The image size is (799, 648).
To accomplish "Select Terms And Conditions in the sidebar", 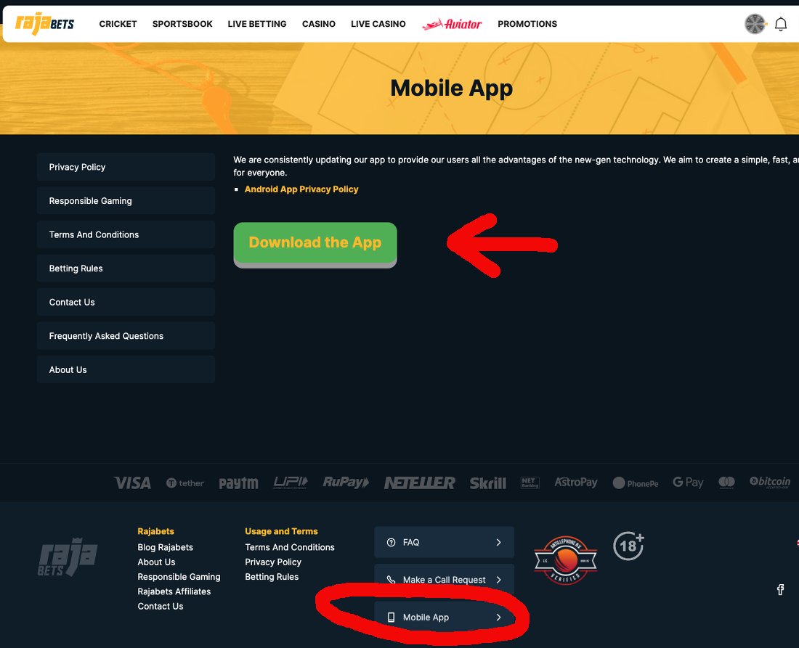I will click(126, 234).
